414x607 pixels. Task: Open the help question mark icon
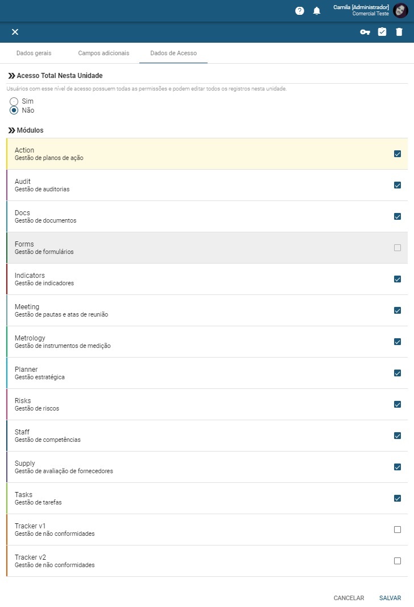[300, 11]
